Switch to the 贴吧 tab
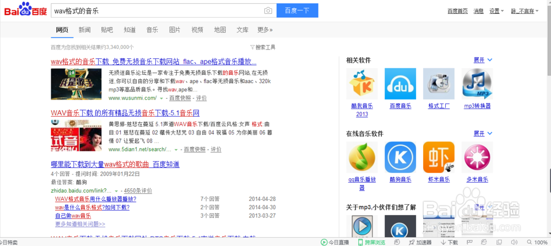 point(107,30)
